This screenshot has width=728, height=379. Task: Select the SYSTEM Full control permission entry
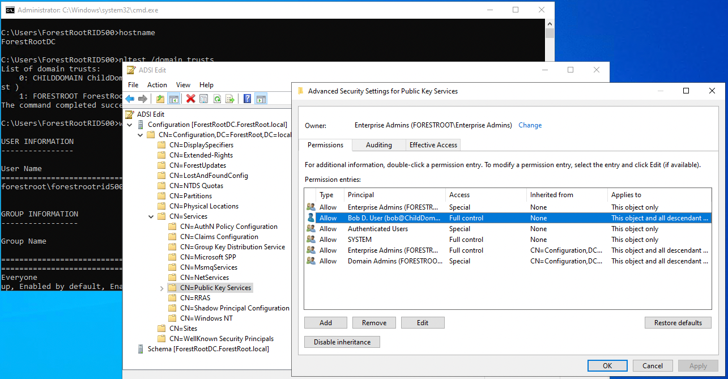508,239
